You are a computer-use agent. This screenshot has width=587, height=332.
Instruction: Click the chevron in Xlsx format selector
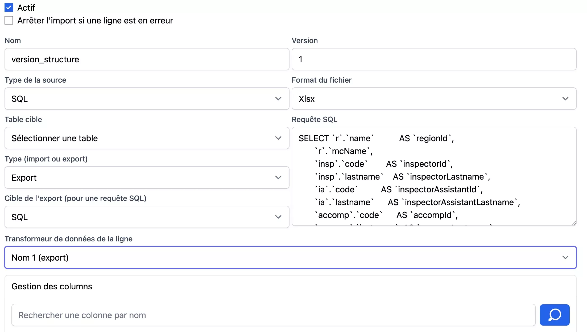point(565,99)
